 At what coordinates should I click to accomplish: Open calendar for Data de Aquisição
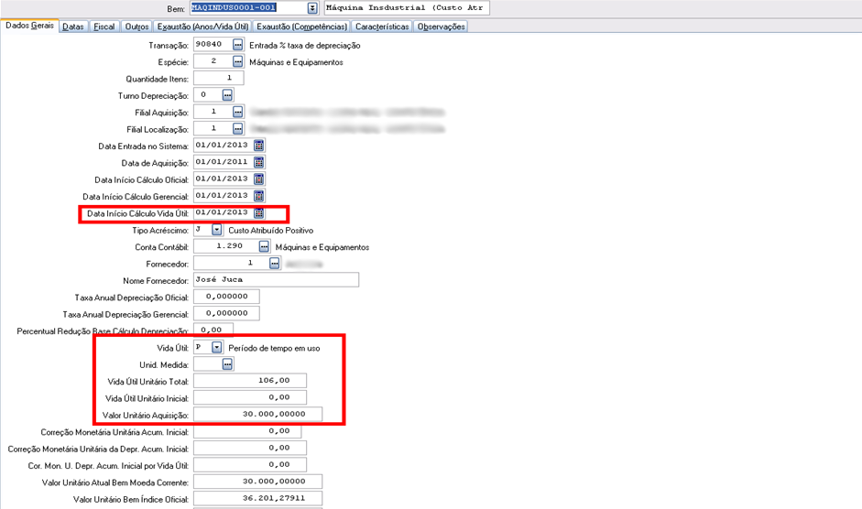pyautogui.click(x=259, y=163)
